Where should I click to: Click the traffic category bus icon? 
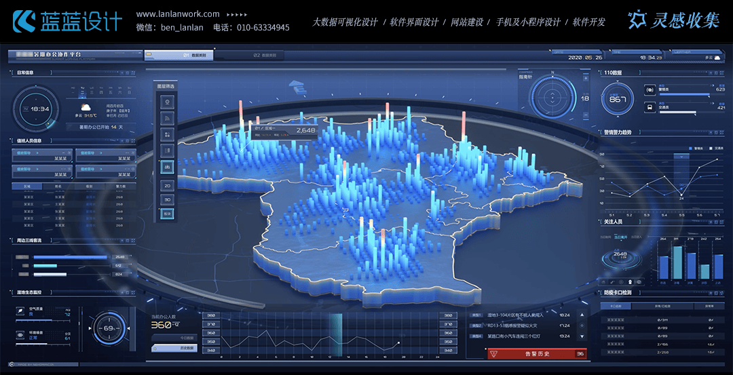point(650,106)
